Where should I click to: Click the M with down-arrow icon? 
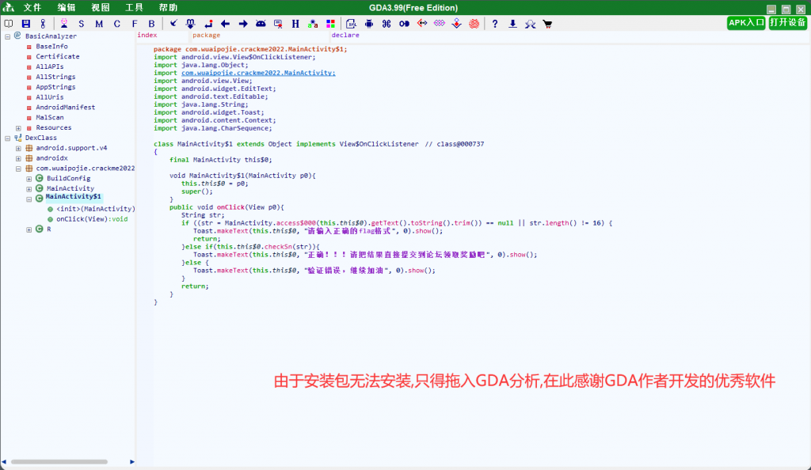(190, 24)
